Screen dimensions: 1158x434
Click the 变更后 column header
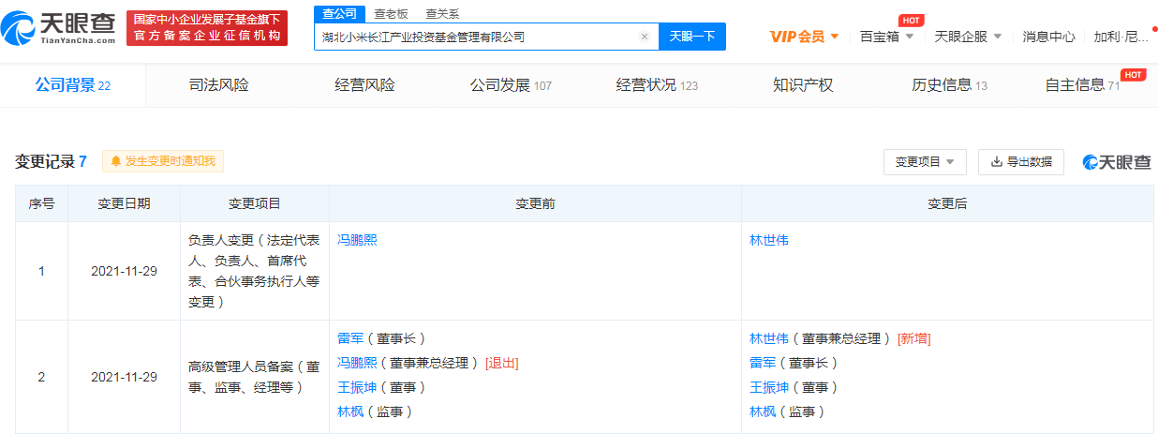947,203
